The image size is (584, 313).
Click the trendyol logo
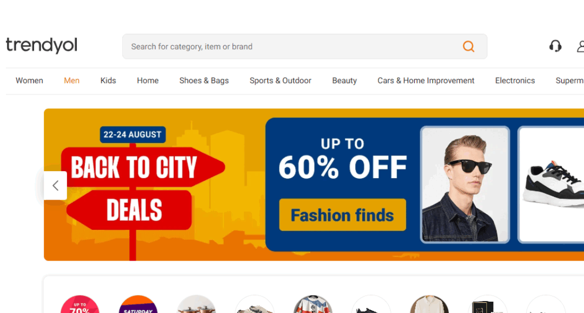point(42,45)
